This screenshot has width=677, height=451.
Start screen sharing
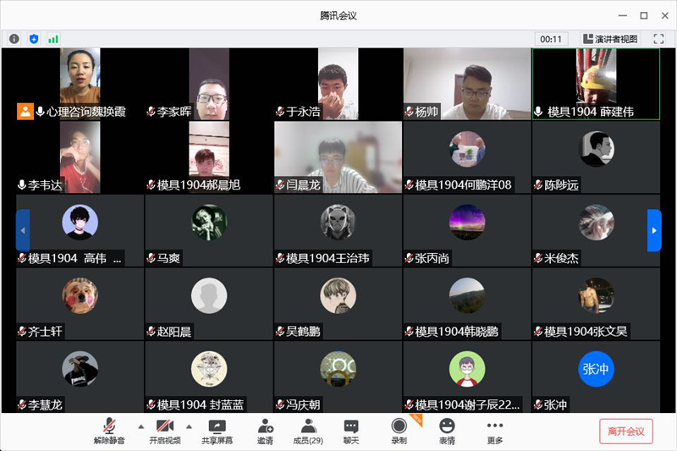pyautogui.click(x=217, y=432)
